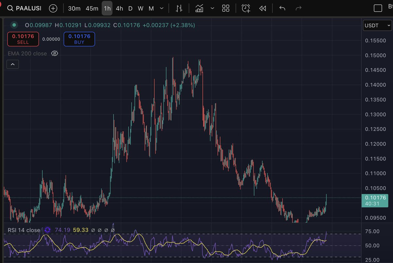Select the bar interval settings icon
This screenshot has width=393, height=263.
pyautogui.click(x=179, y=8)
